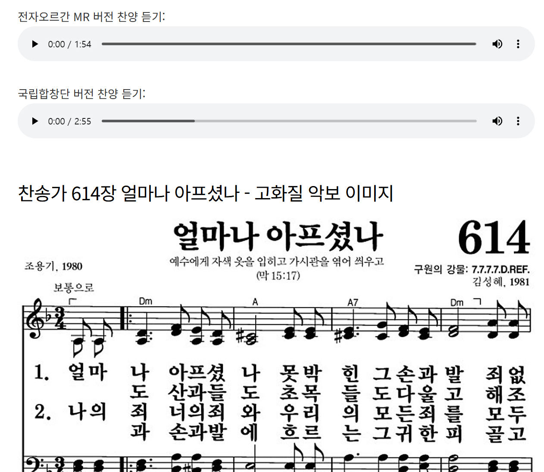The image size is (544, 472).
Task: Click the composer credit '조용기, 1980'
Action: click(53, 266)
